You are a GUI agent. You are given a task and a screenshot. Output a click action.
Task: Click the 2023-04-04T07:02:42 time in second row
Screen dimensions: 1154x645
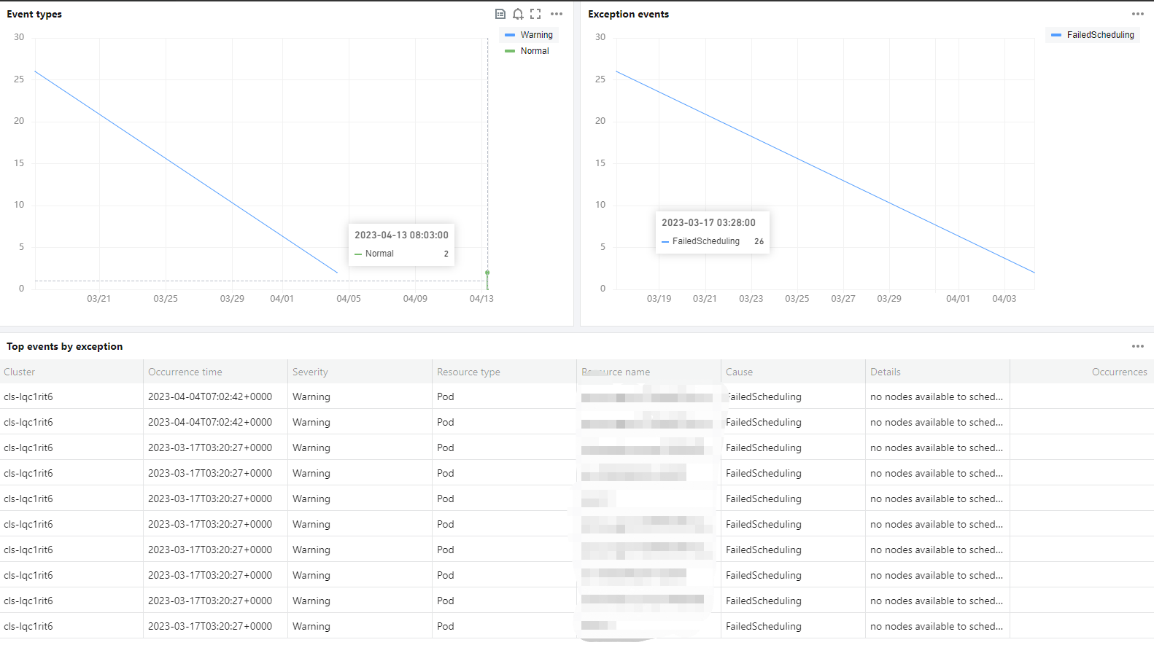[210, 422]
